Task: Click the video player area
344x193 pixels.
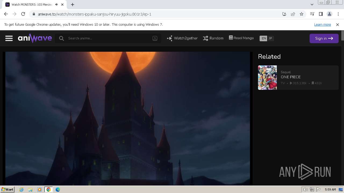Action: pyautogui.click(x=128, y=118)
